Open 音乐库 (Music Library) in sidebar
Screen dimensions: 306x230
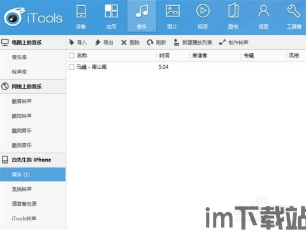pyautogui.click(x=19, y=57)
